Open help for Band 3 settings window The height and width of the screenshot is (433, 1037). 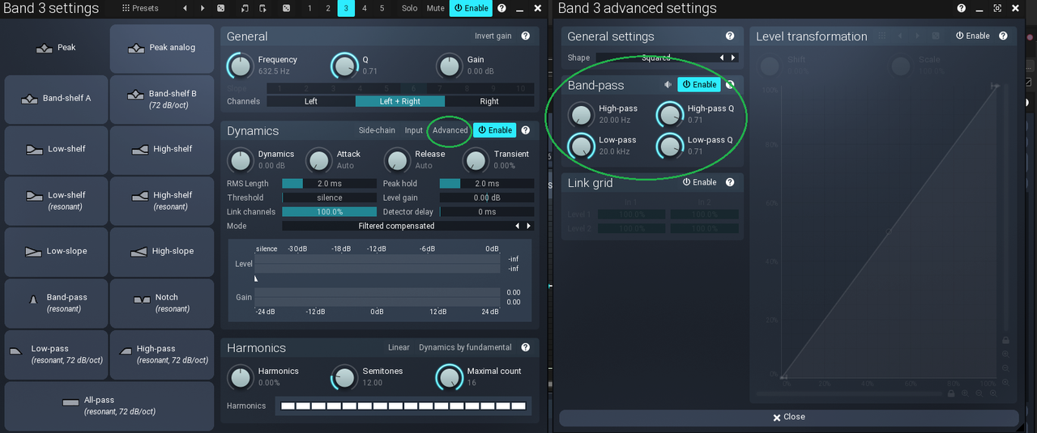[x=501, y=8]
